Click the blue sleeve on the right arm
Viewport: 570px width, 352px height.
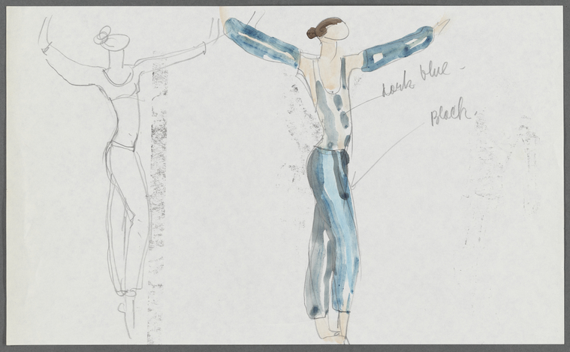pos(397,49)
